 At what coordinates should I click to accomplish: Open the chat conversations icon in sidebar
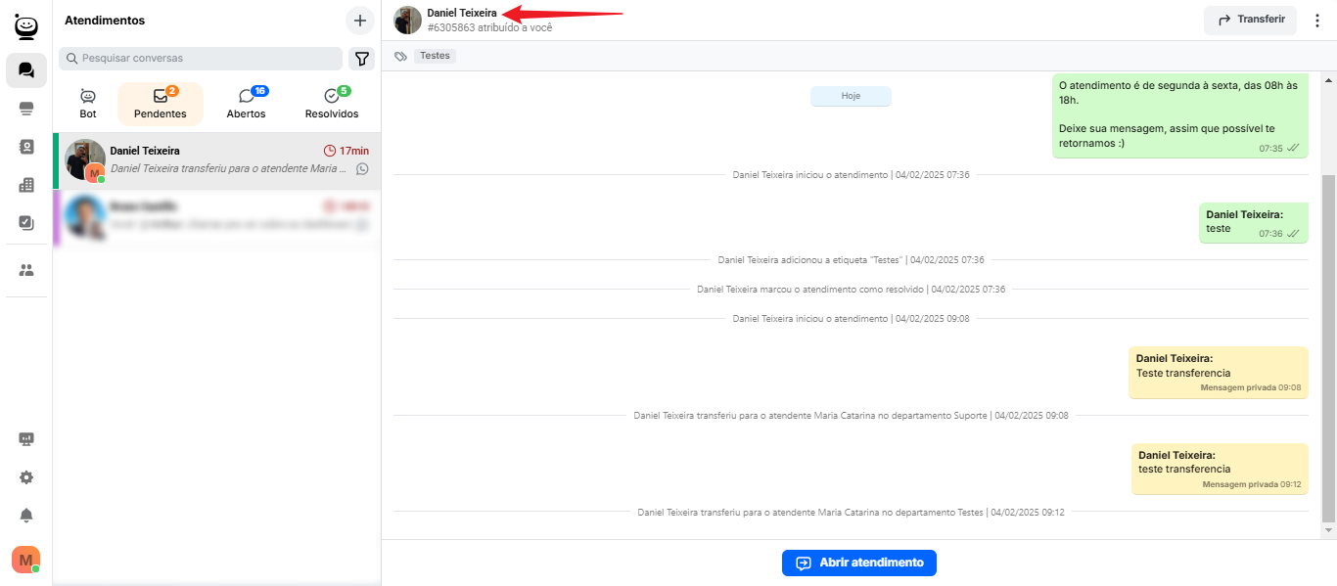(26, 70)
